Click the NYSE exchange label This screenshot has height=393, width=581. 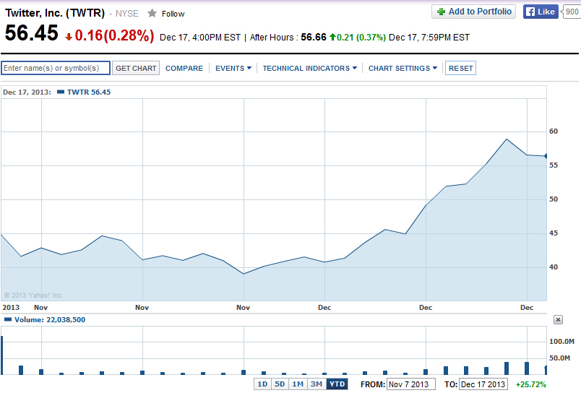point(126,14)
